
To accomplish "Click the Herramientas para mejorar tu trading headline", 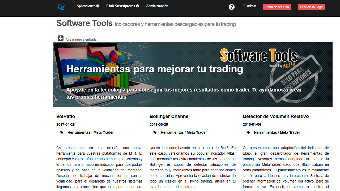I will tap(155, 69).
